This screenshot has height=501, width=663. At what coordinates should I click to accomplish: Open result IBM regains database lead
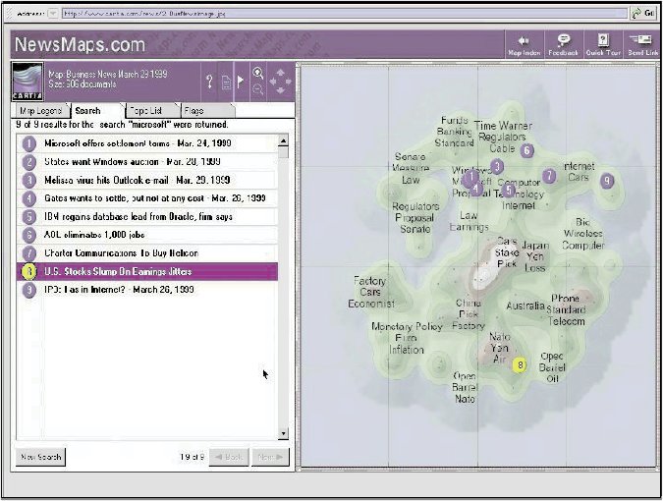147,217
